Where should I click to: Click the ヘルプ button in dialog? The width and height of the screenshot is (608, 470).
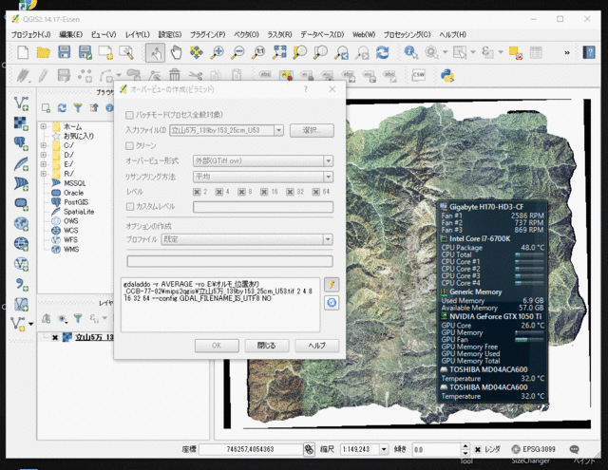click(316, 346)
